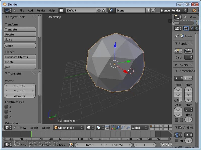The height and width of the screenshot is (150, 201).
Task: Uncheck the Anti-Aliasing checkbox
Action: click(x=180, y=127)
